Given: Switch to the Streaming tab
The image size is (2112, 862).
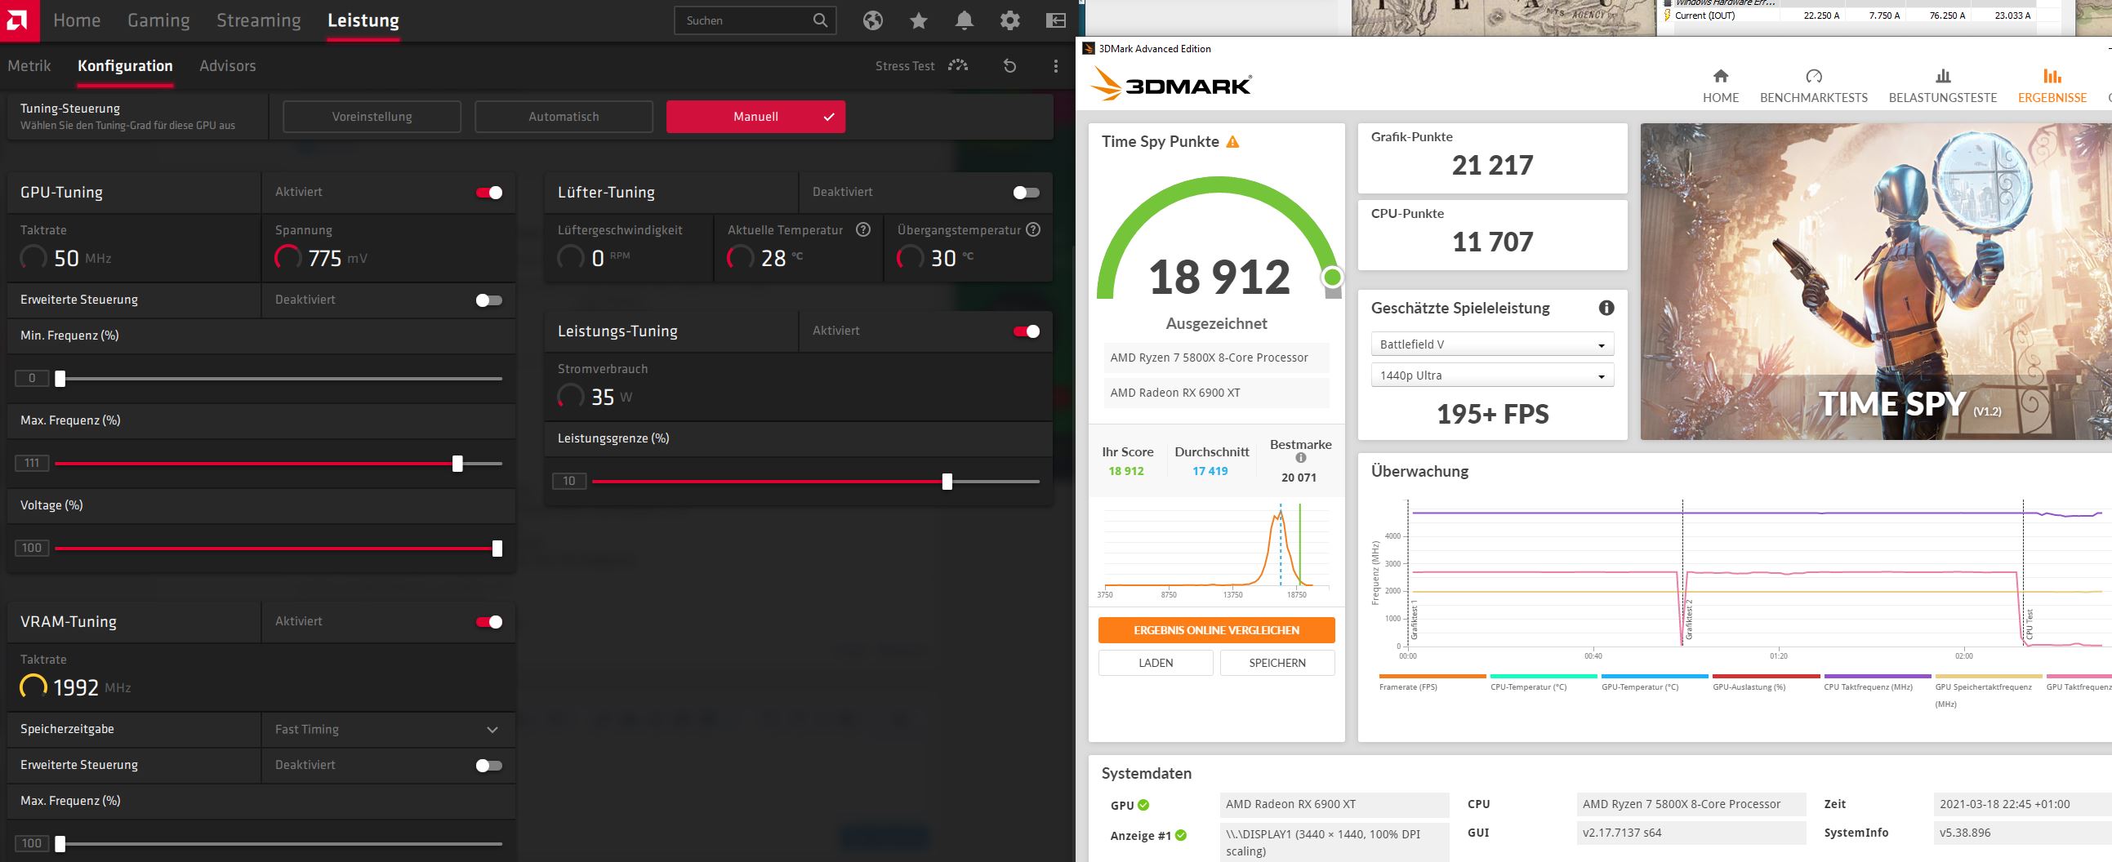Looking at the screenshot, I should [258, 20].
